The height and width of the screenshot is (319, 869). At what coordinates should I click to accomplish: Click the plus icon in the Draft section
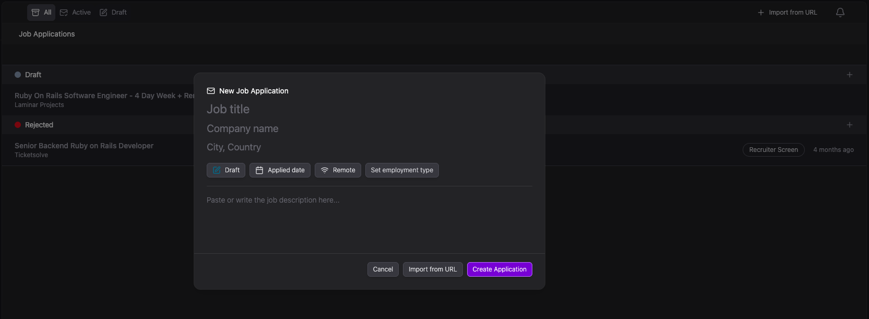coord(849,75)
